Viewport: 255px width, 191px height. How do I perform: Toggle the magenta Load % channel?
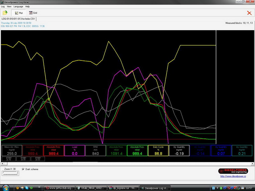75,151
